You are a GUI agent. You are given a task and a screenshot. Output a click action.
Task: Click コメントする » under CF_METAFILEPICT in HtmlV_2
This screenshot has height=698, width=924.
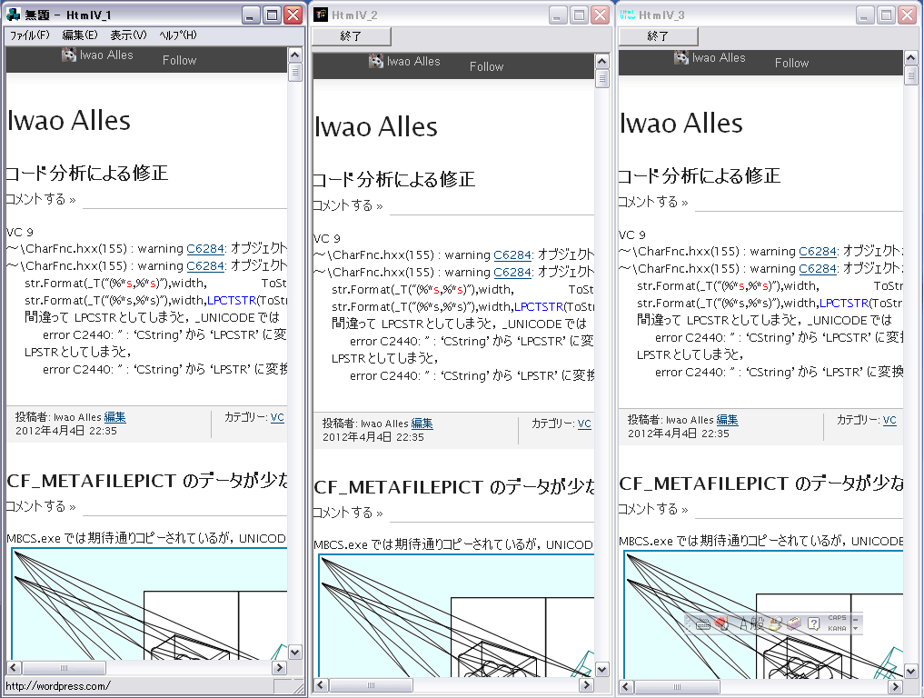click(348, 513)
